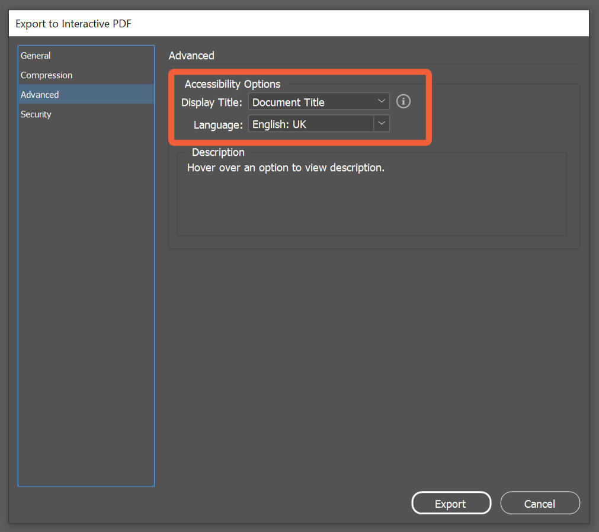Click the Export button

click(x=451, y=503)
